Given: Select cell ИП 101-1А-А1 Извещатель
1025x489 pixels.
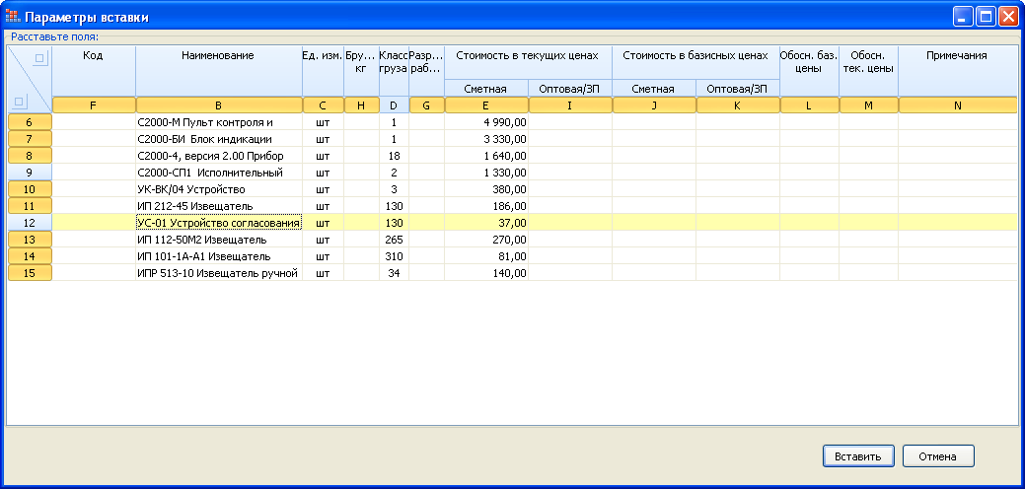Looking at the screenshot, I should 219,256.
